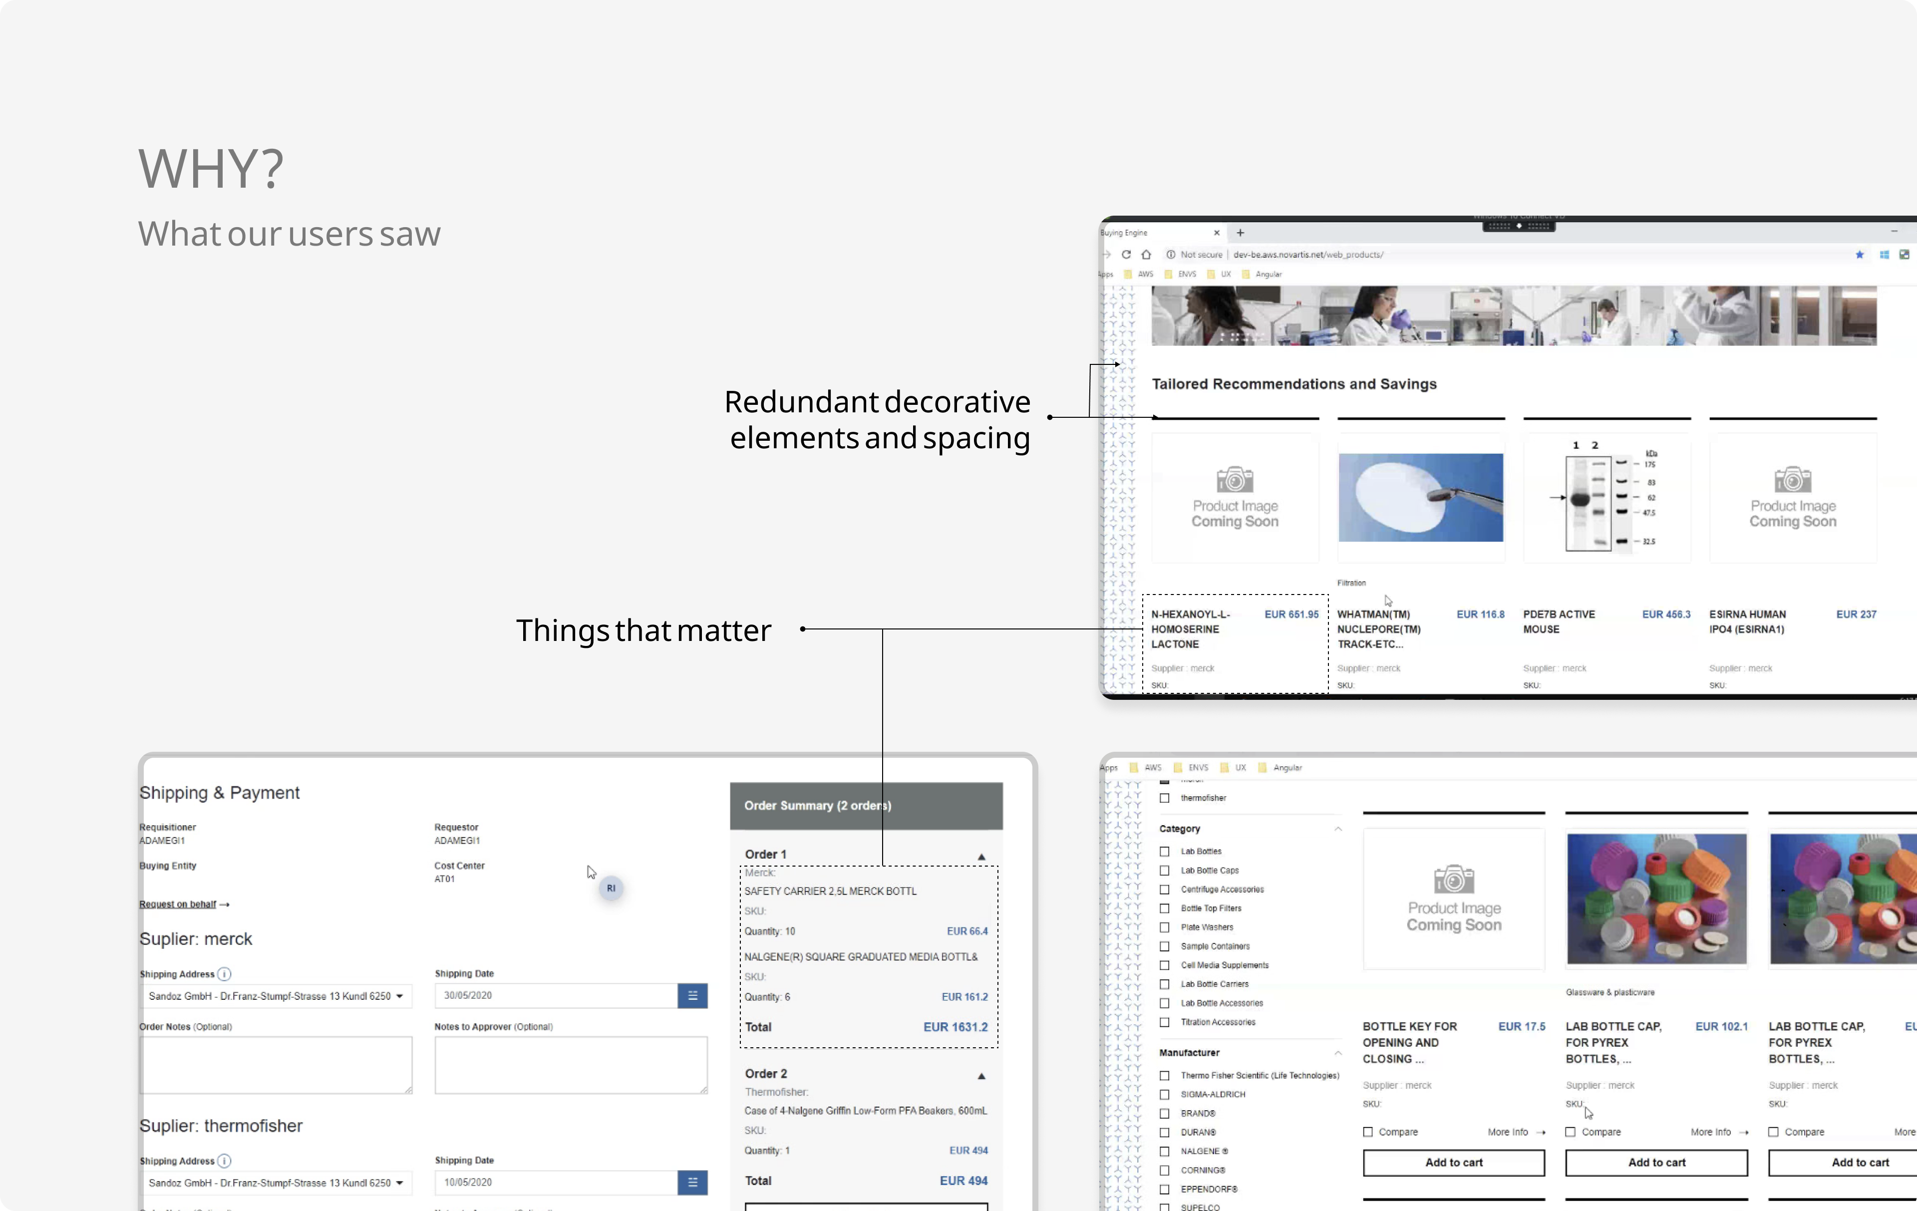Collapse Order 2 in Order Summary
This screenshot has width=1917, height=1211.
tap(981, 1076)
